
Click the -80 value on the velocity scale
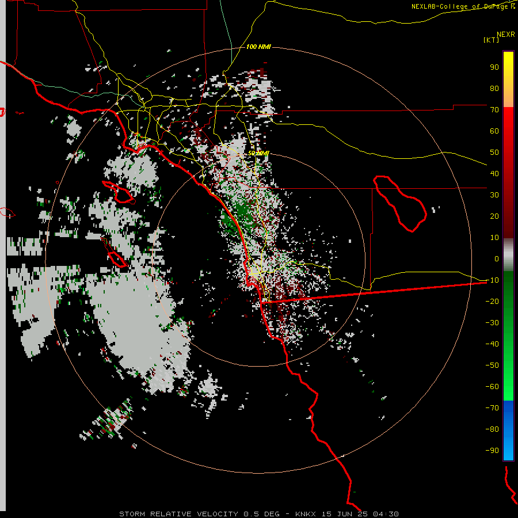(492, 429)
